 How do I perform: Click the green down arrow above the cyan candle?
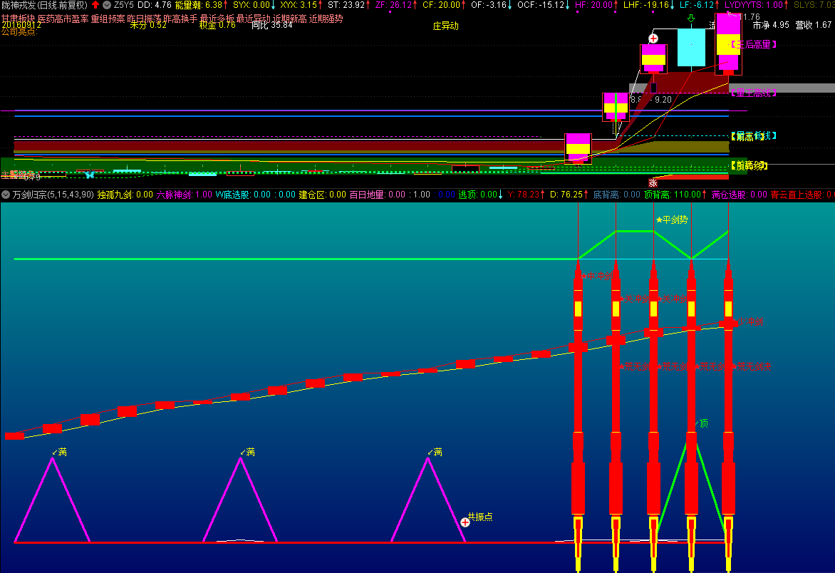click(691, 19)
